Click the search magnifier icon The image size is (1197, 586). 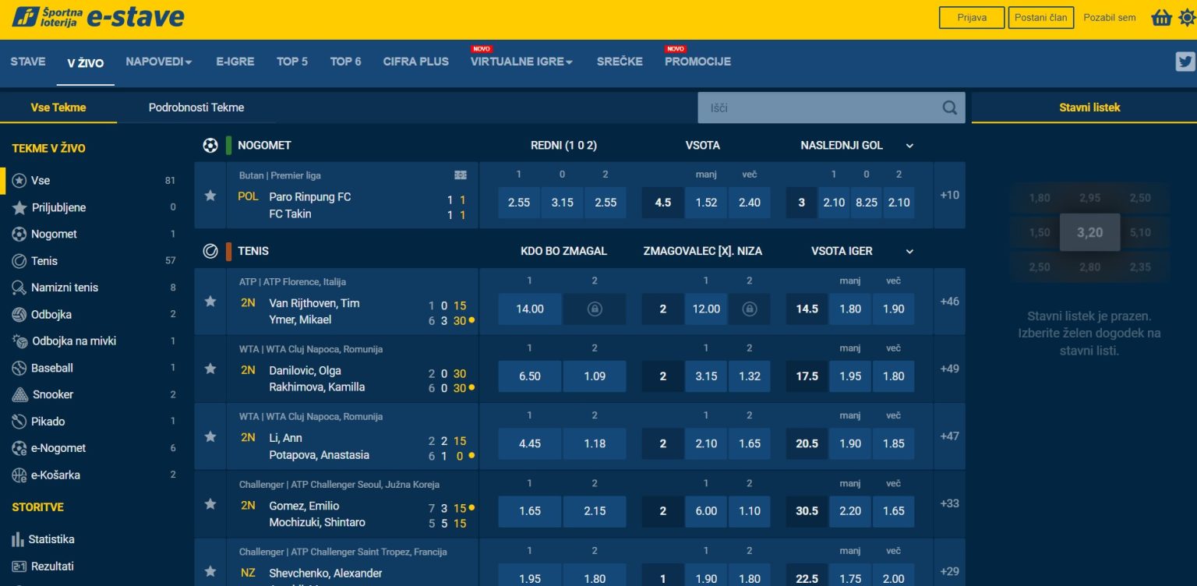pyautogui.click(x=949, y=108)
